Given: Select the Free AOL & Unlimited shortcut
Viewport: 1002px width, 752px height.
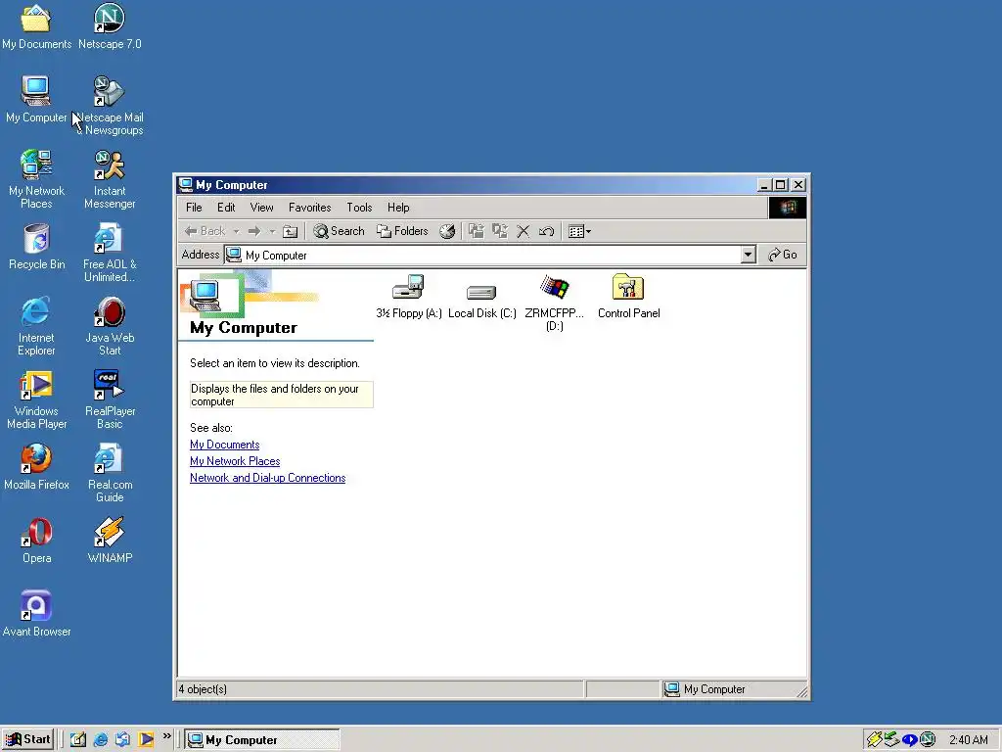Looking at the screenshot, I should click(x=110, y=254).
